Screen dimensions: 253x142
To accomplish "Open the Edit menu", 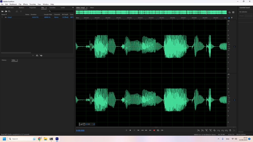I will click(6, 4).
